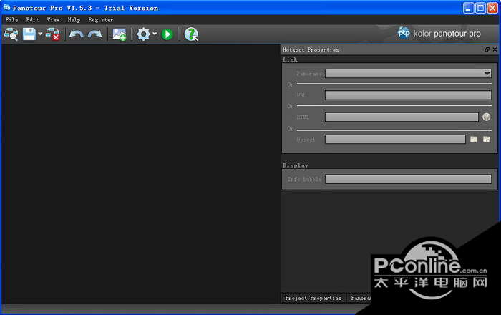Click the Object input field
Viewport: 501px width, 315px height.
point(395,140)
